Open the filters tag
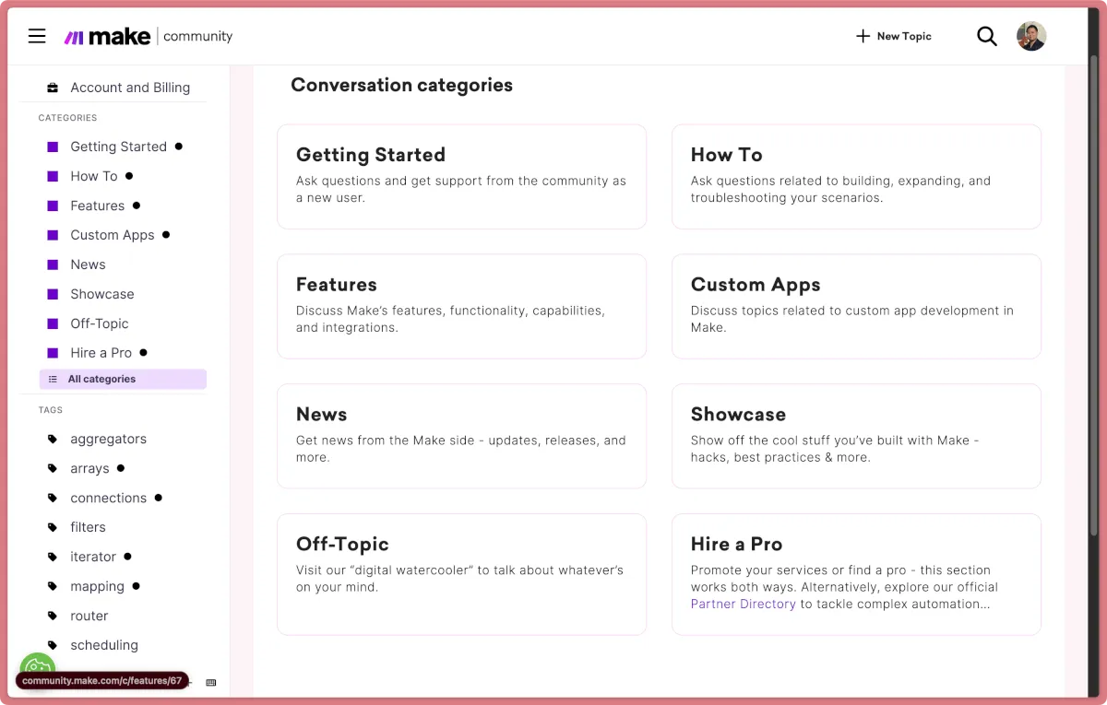1107x705 pixels. point(88,527)
